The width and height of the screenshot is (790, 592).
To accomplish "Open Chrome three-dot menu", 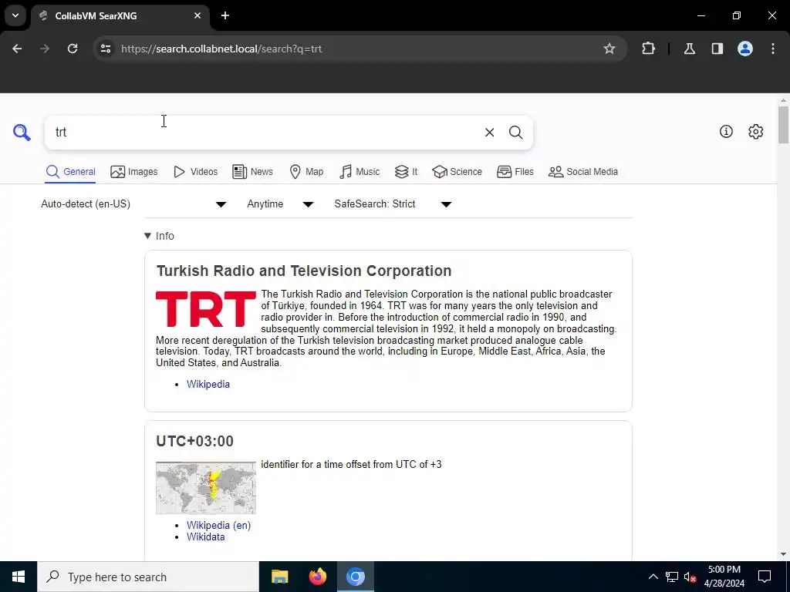I will click(x=773, y=49).
